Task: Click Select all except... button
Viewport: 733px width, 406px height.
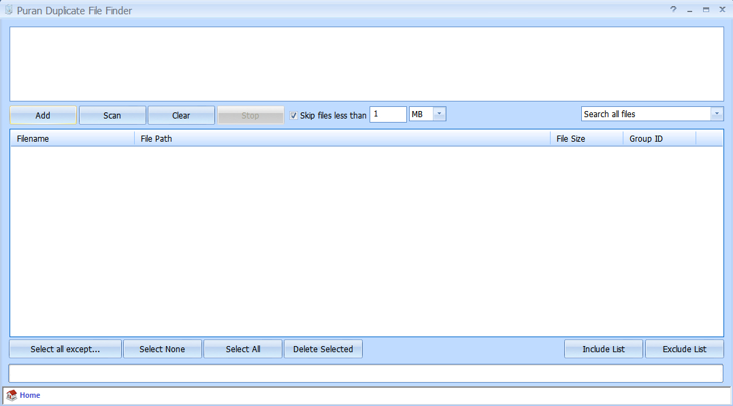Action: click(x=65, y=349)
